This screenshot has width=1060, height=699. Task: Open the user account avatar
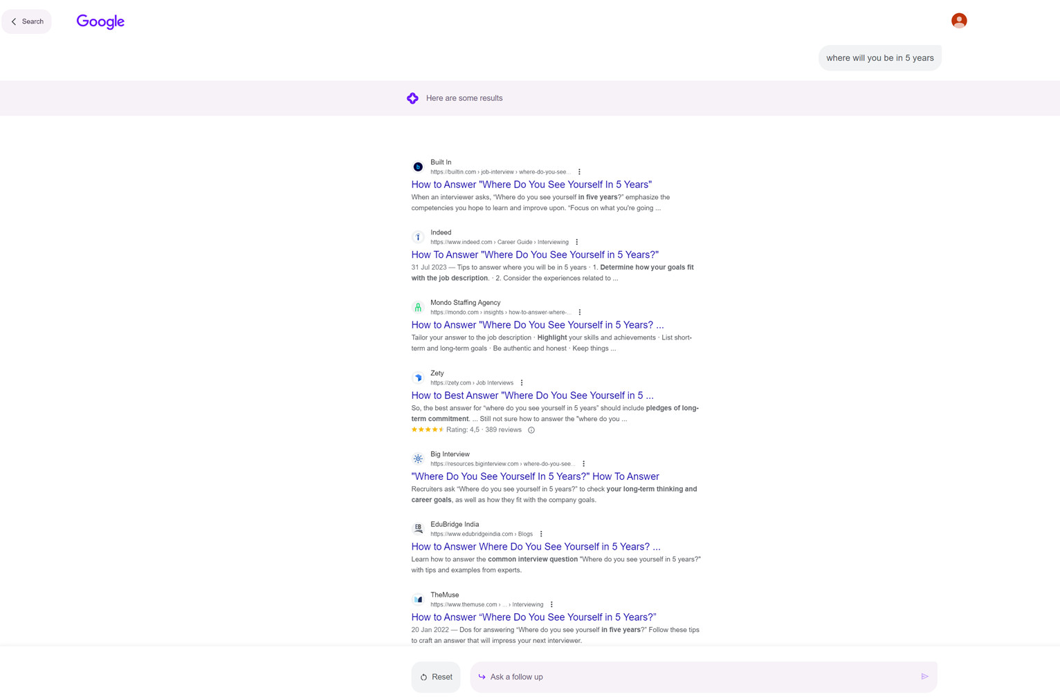(959, 20)
